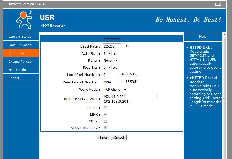Open the Parity dropdown
This screenshot has width=232, height=159.
point(111,60)
